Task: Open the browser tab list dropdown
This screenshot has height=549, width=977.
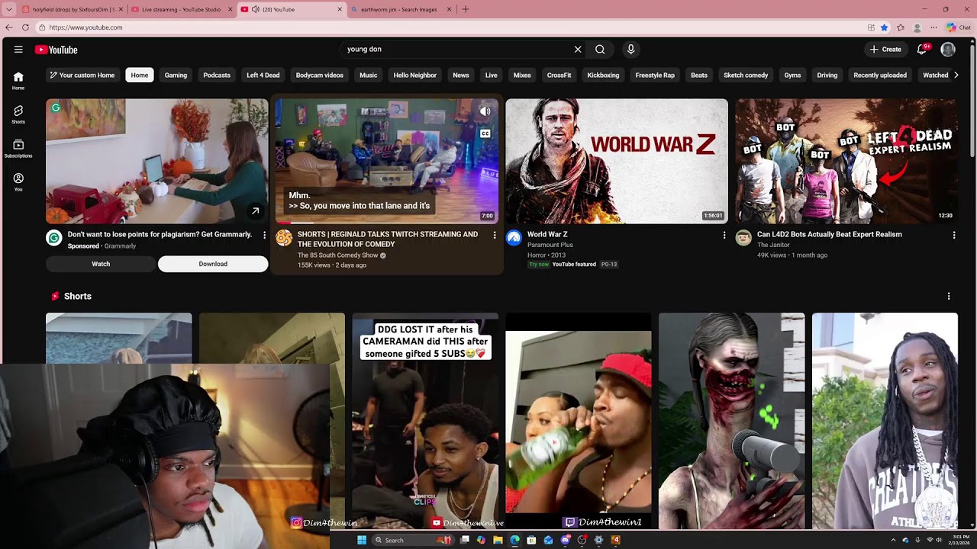Action: pos(8,9)
